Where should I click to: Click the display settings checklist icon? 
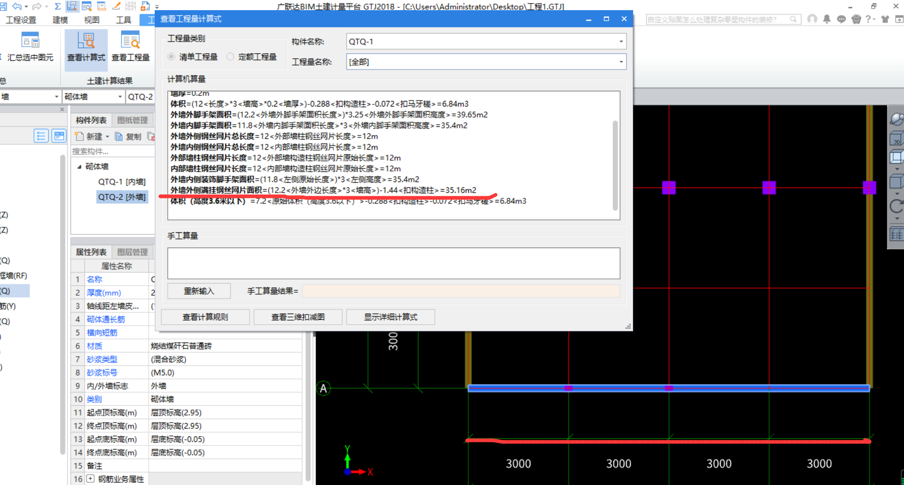coord(897,234)
